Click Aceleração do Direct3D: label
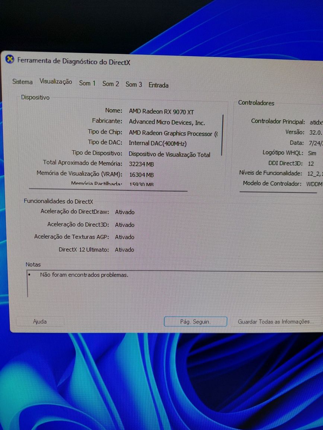Viewport: 323px width, 430px height. coord(78,224)
